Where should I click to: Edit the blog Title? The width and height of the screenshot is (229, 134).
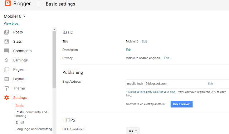(x=144, y=41)
